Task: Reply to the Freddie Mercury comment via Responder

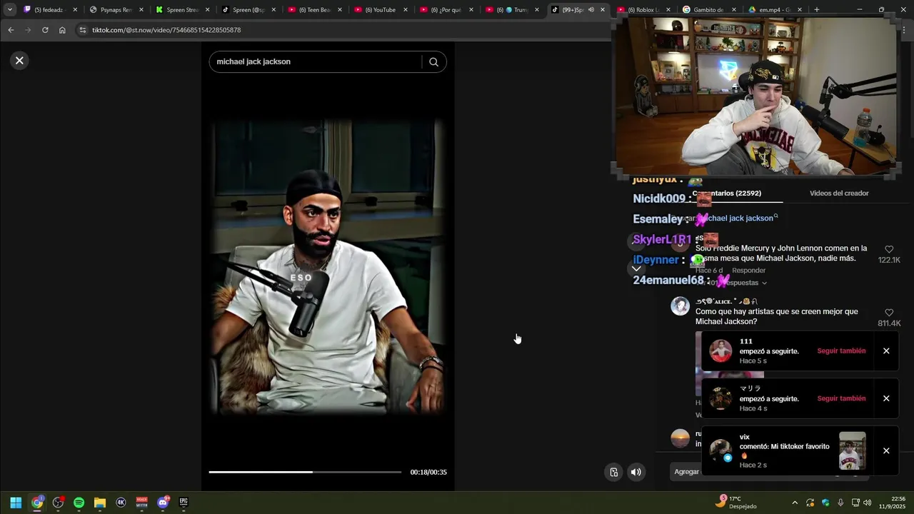Action: (x=748, y=271)
